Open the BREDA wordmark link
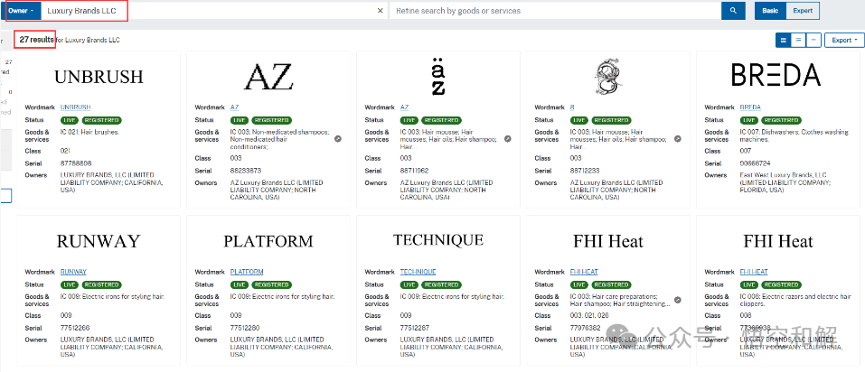 (750, 107)
